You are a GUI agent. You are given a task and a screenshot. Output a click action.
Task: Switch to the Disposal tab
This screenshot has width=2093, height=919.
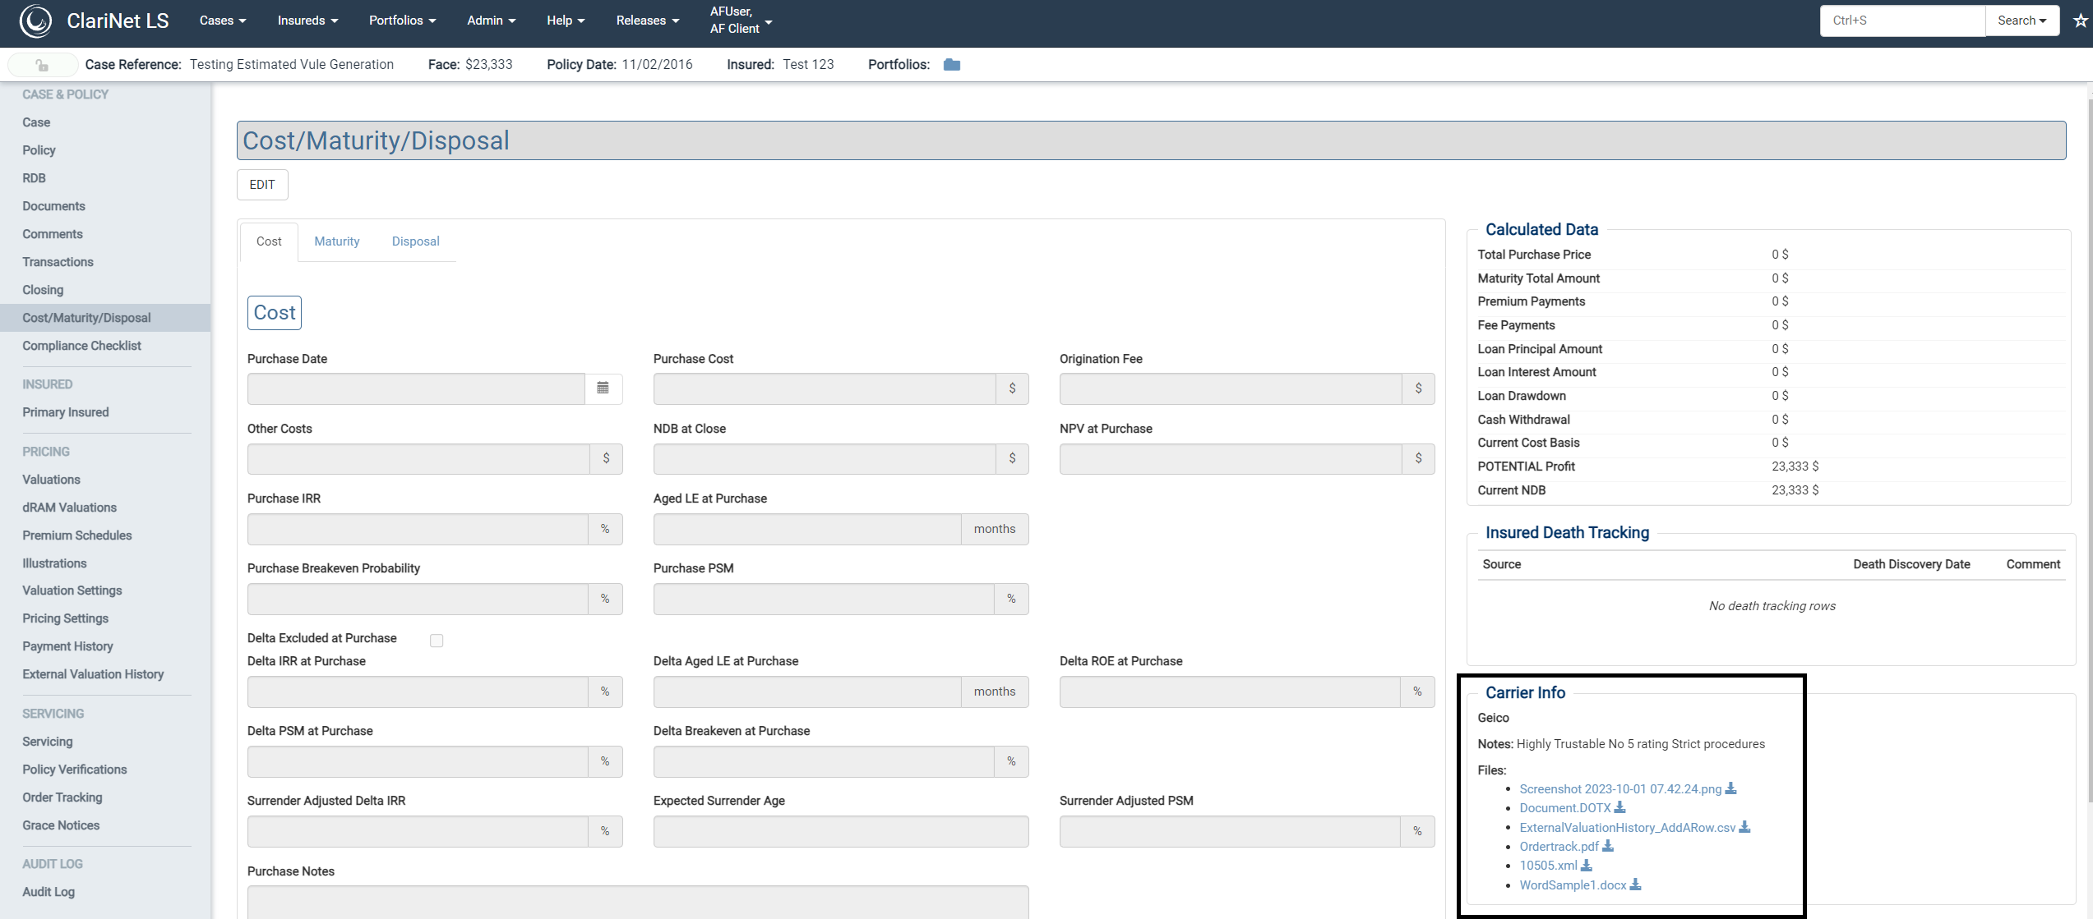click(415, 241)
